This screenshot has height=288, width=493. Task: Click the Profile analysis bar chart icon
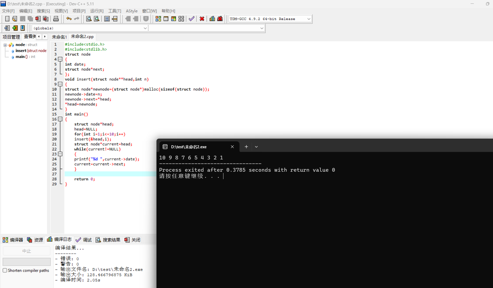click(x=212, y=19)
